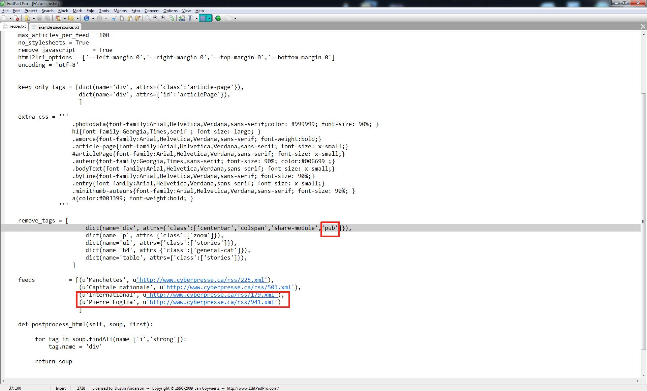647x391 pixels.
Task: Click the vertical scrollbar thumb
Action: coord(643,221)
